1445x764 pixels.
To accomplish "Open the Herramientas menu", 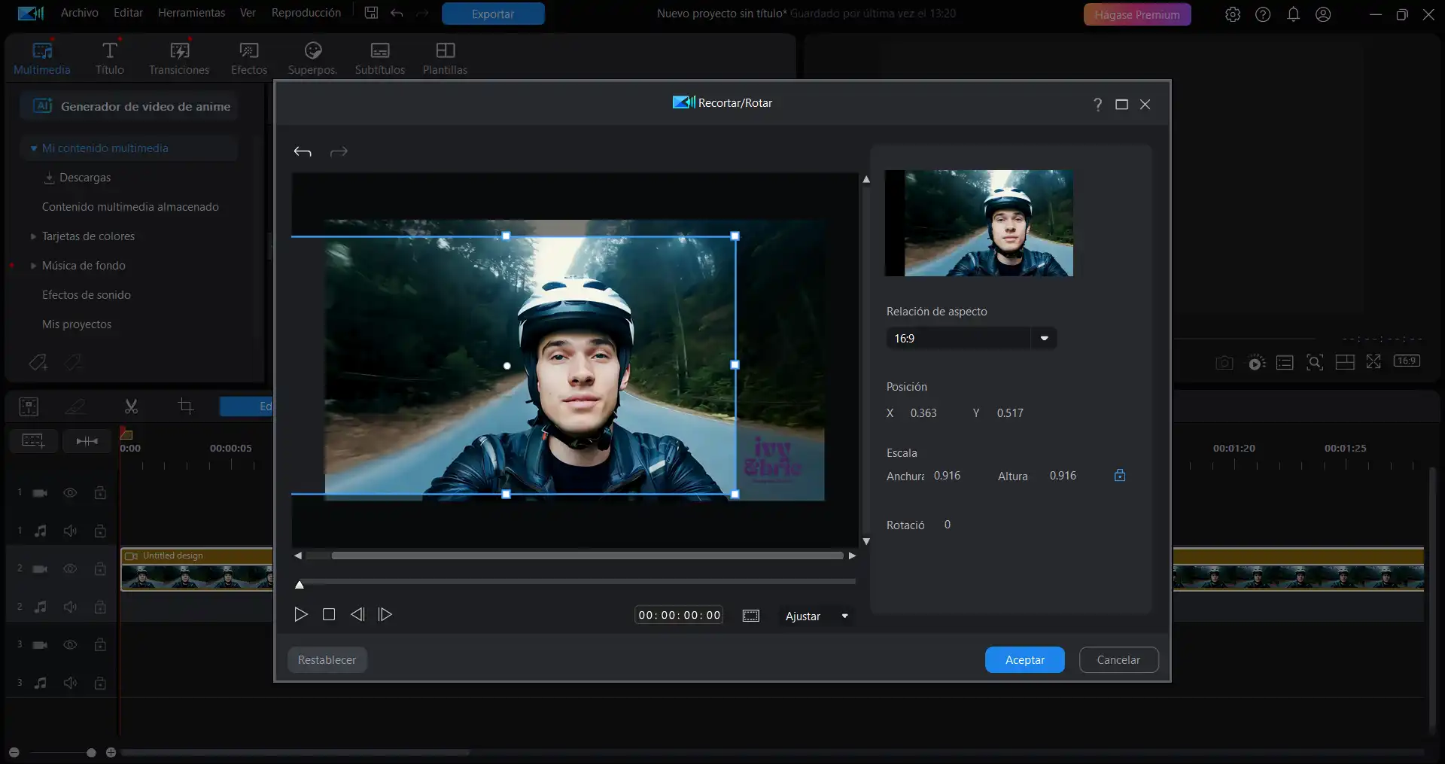I will pyautogui.click(x=191, y=13).
